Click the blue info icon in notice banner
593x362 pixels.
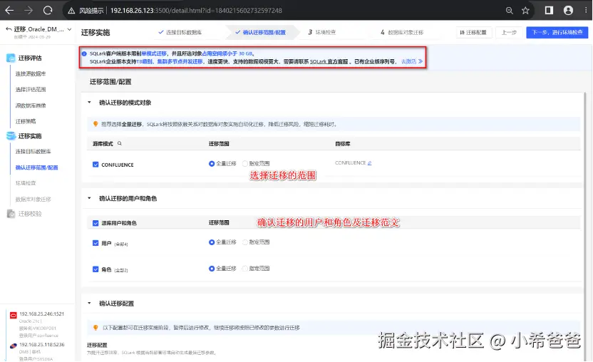[x=84, y=53]
